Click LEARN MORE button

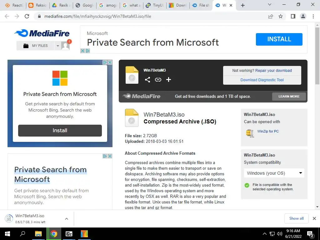click(289, 96)
